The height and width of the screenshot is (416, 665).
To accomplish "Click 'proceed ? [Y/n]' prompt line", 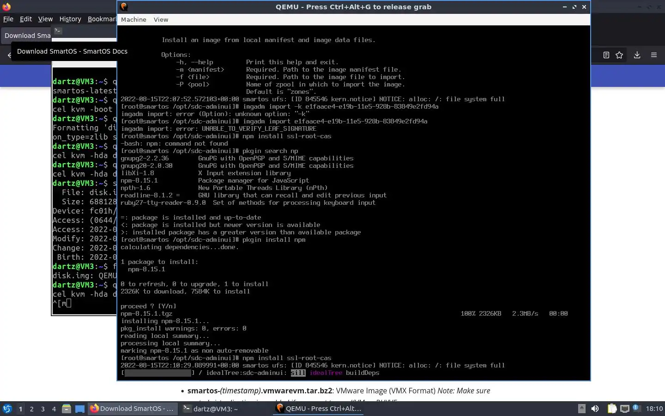I will [148, 306].
